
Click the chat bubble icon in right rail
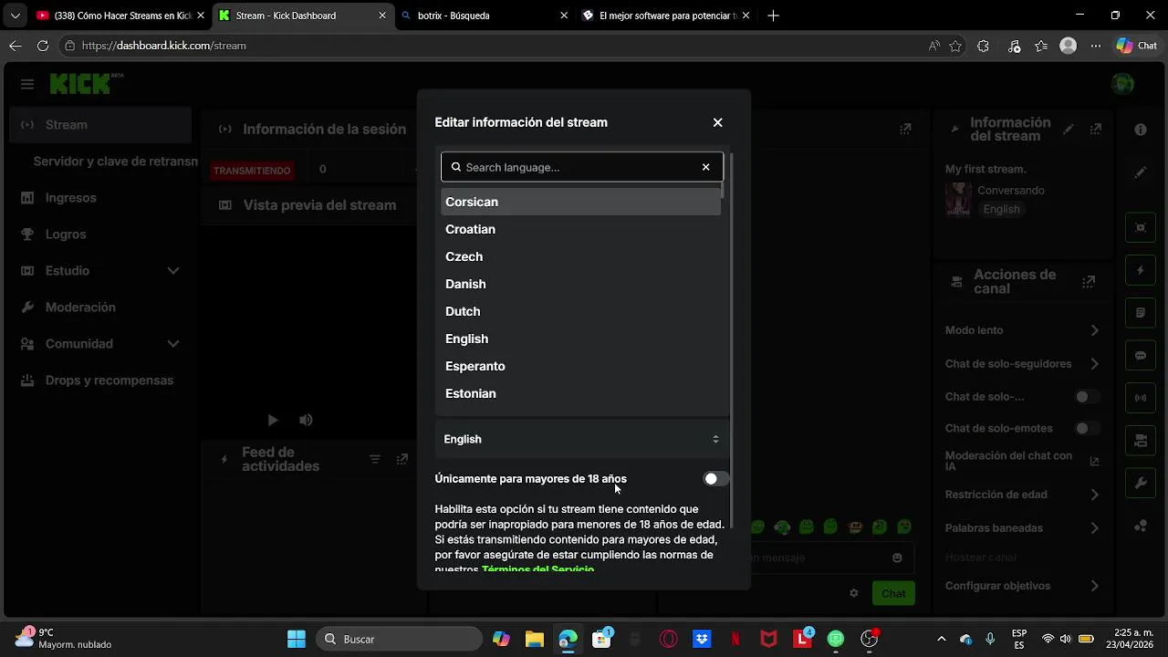1141,356
